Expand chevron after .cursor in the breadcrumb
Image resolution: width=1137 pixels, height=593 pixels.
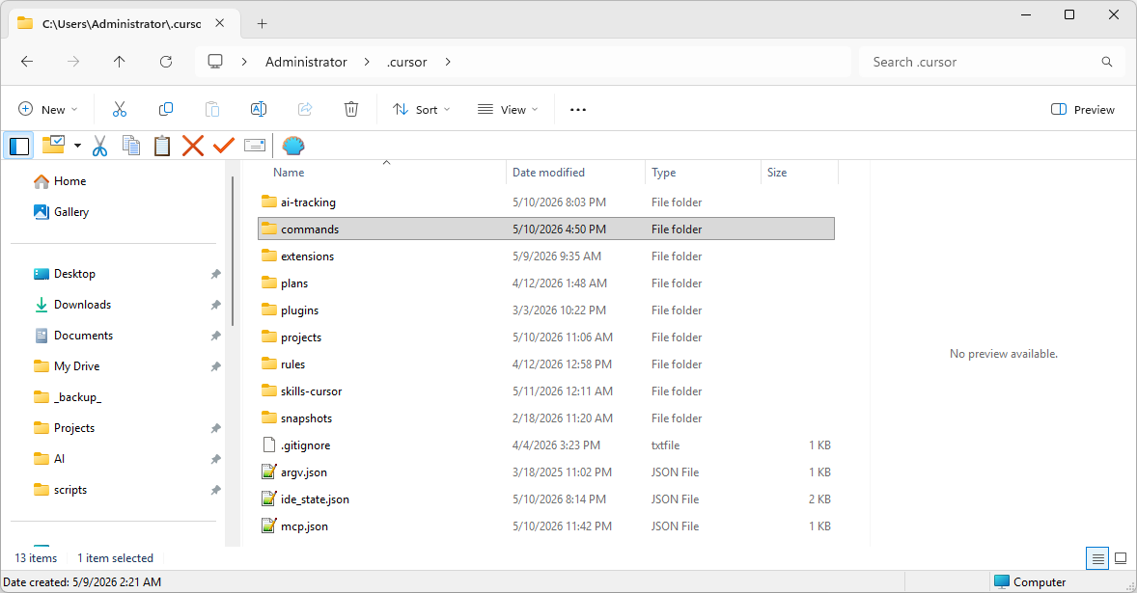coord(448,63)
